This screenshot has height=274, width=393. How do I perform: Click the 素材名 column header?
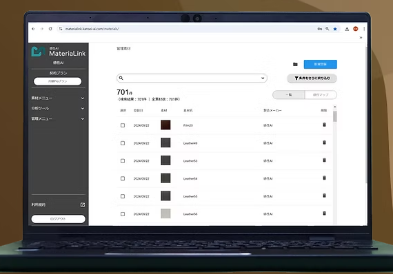click(x=188, y=110)
